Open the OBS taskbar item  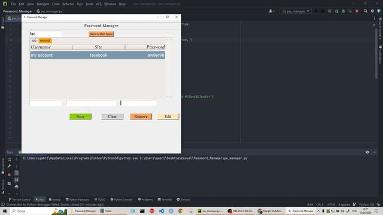pos(241,211)
